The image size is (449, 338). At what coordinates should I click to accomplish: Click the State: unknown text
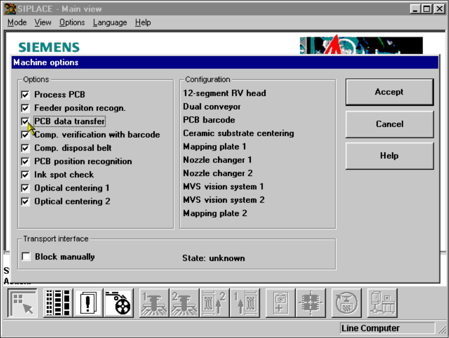click(213, 258)
